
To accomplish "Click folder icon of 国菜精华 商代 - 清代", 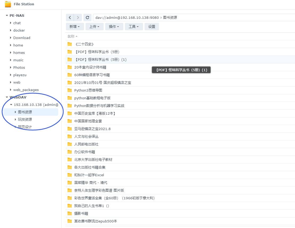I will point(70,183).
